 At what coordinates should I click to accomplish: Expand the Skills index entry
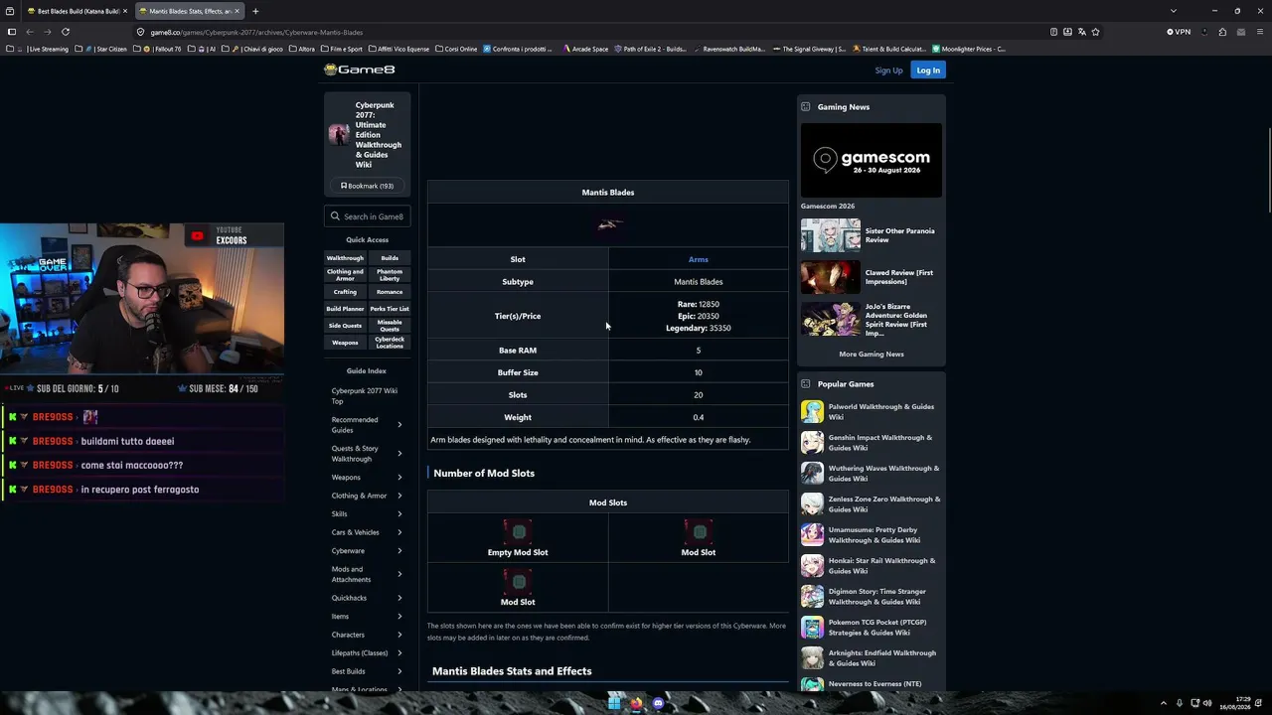pyautogui.click(x=399, y=514)
